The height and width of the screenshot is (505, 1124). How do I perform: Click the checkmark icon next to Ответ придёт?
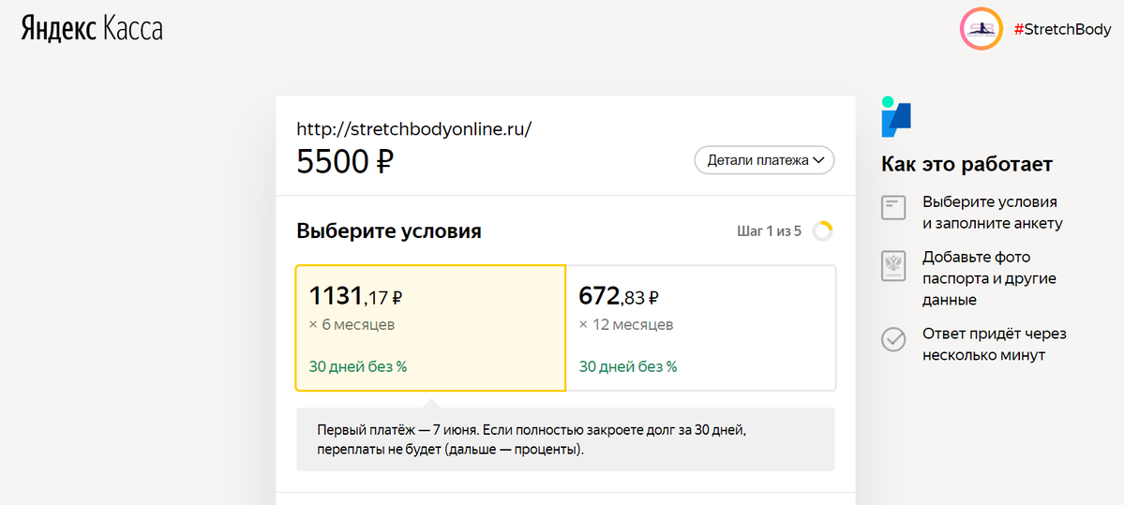pos(892,339)
